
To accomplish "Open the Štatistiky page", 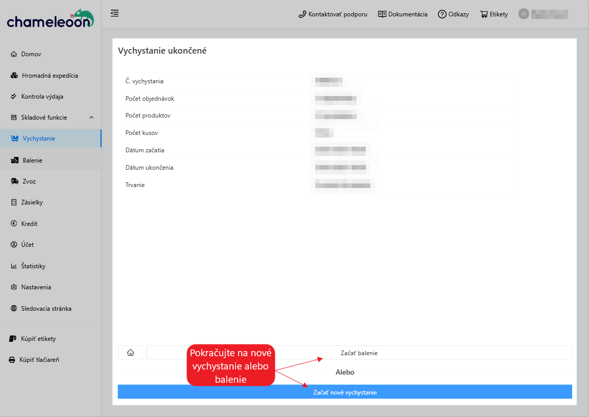I will 33,266.
